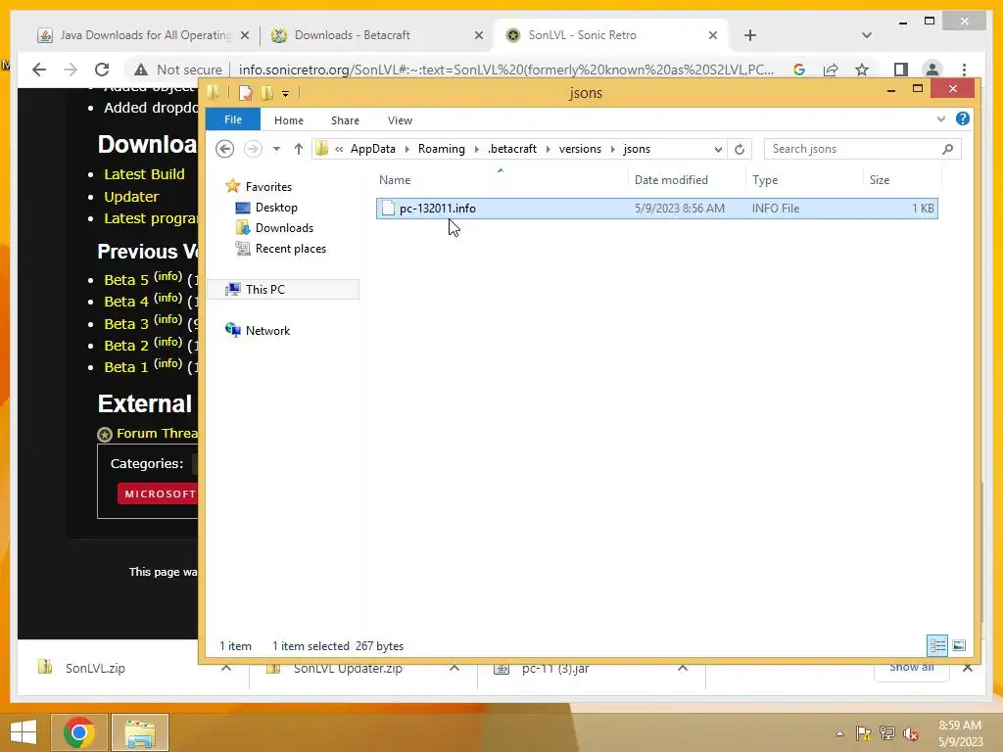Expand Chrome tab search chevron
The width and height of the screenshot is (1003, 752).
tap(866, 35)
